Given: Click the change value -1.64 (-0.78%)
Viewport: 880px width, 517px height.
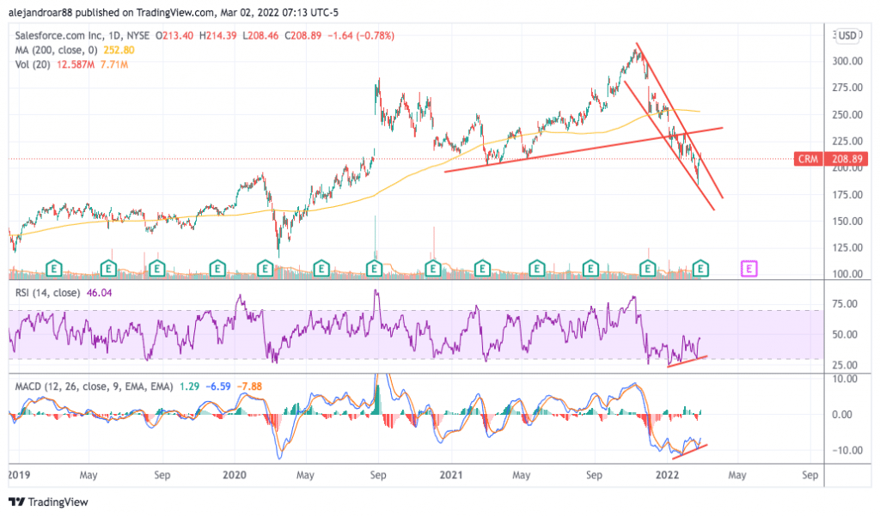Looking at the screenshot, I should coord(360,35).
